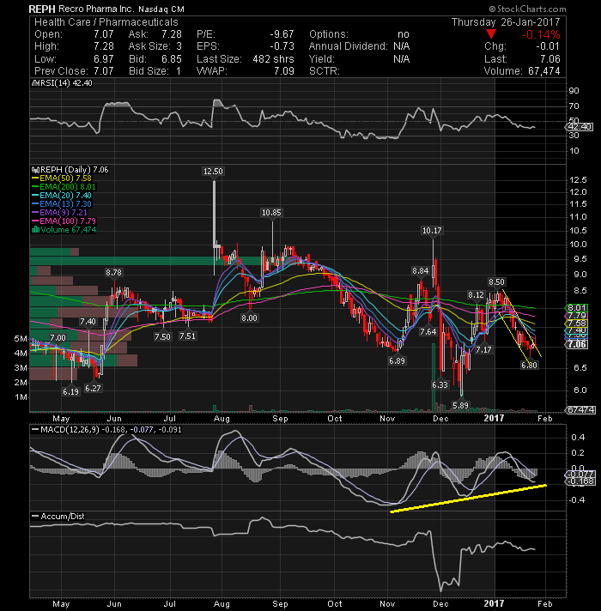
Task: Click the 6.80 low price label
Action: click(x=529, y=366)
